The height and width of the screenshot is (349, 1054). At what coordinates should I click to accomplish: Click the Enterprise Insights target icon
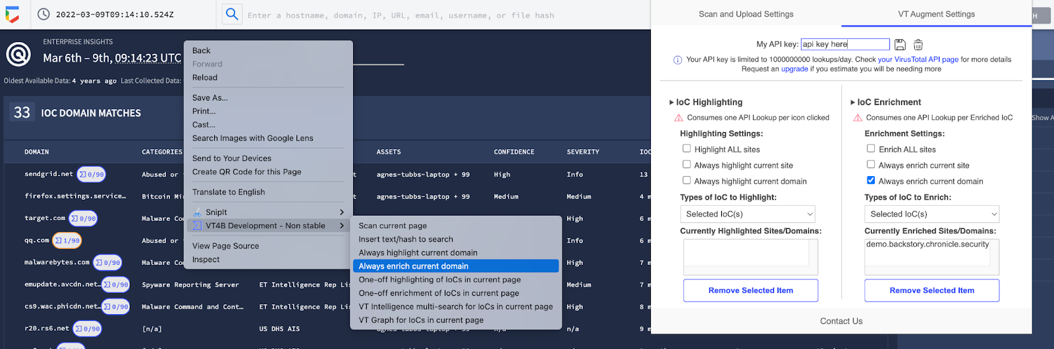18,54
